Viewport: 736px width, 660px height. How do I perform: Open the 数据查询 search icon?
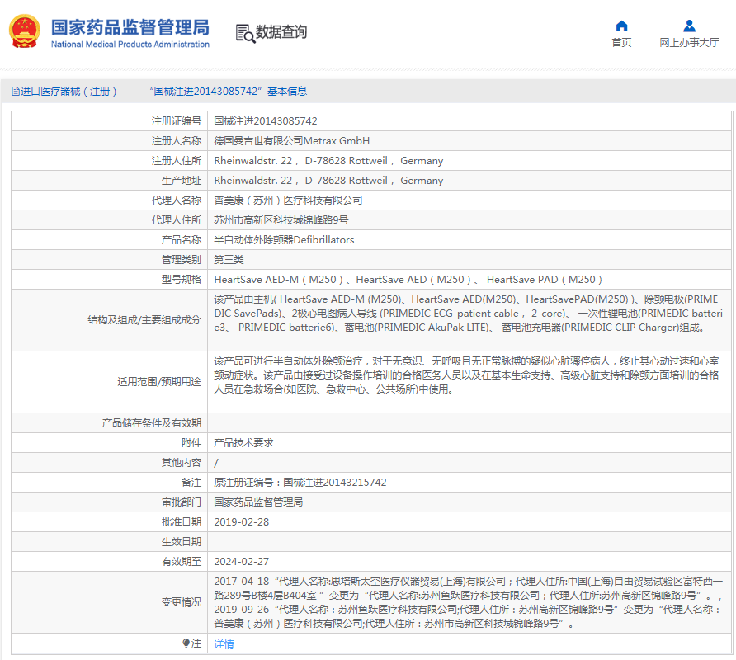point(245,33)
